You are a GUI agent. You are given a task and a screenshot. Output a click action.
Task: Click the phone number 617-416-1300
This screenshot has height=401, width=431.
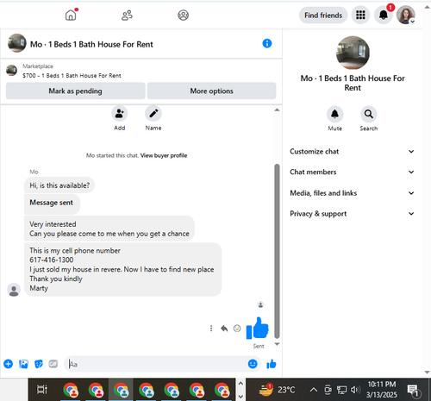pos(52,260)
